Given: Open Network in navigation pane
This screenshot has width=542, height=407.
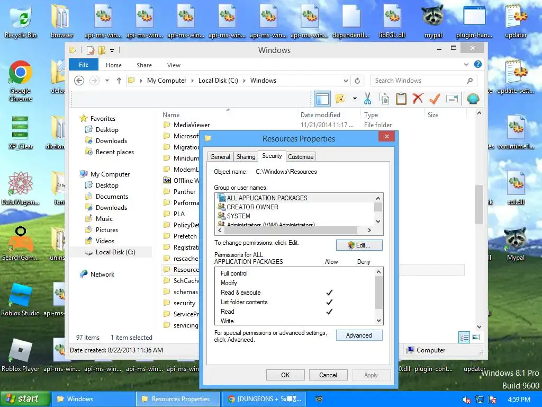Looking at the screenshot, I should 102,275.
